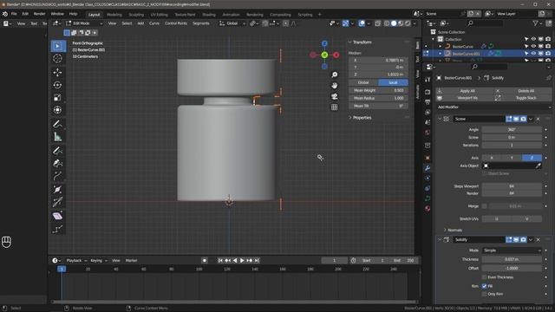Enable the Merge checkbox in Screw modifier
Image resolution: width=555 pixels, height=312 pixels.
(484, 206)
